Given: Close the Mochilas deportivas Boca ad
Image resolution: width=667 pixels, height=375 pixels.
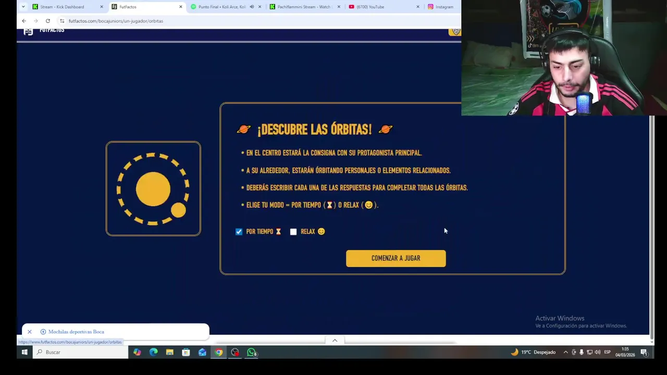Looking at the screenshot, I should (x=30, y=332).
